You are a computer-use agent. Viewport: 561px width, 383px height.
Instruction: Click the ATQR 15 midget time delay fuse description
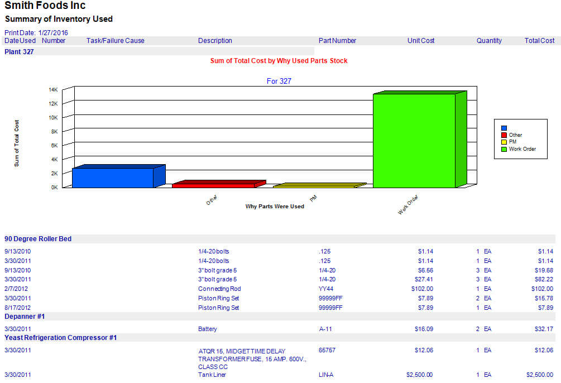253,359
